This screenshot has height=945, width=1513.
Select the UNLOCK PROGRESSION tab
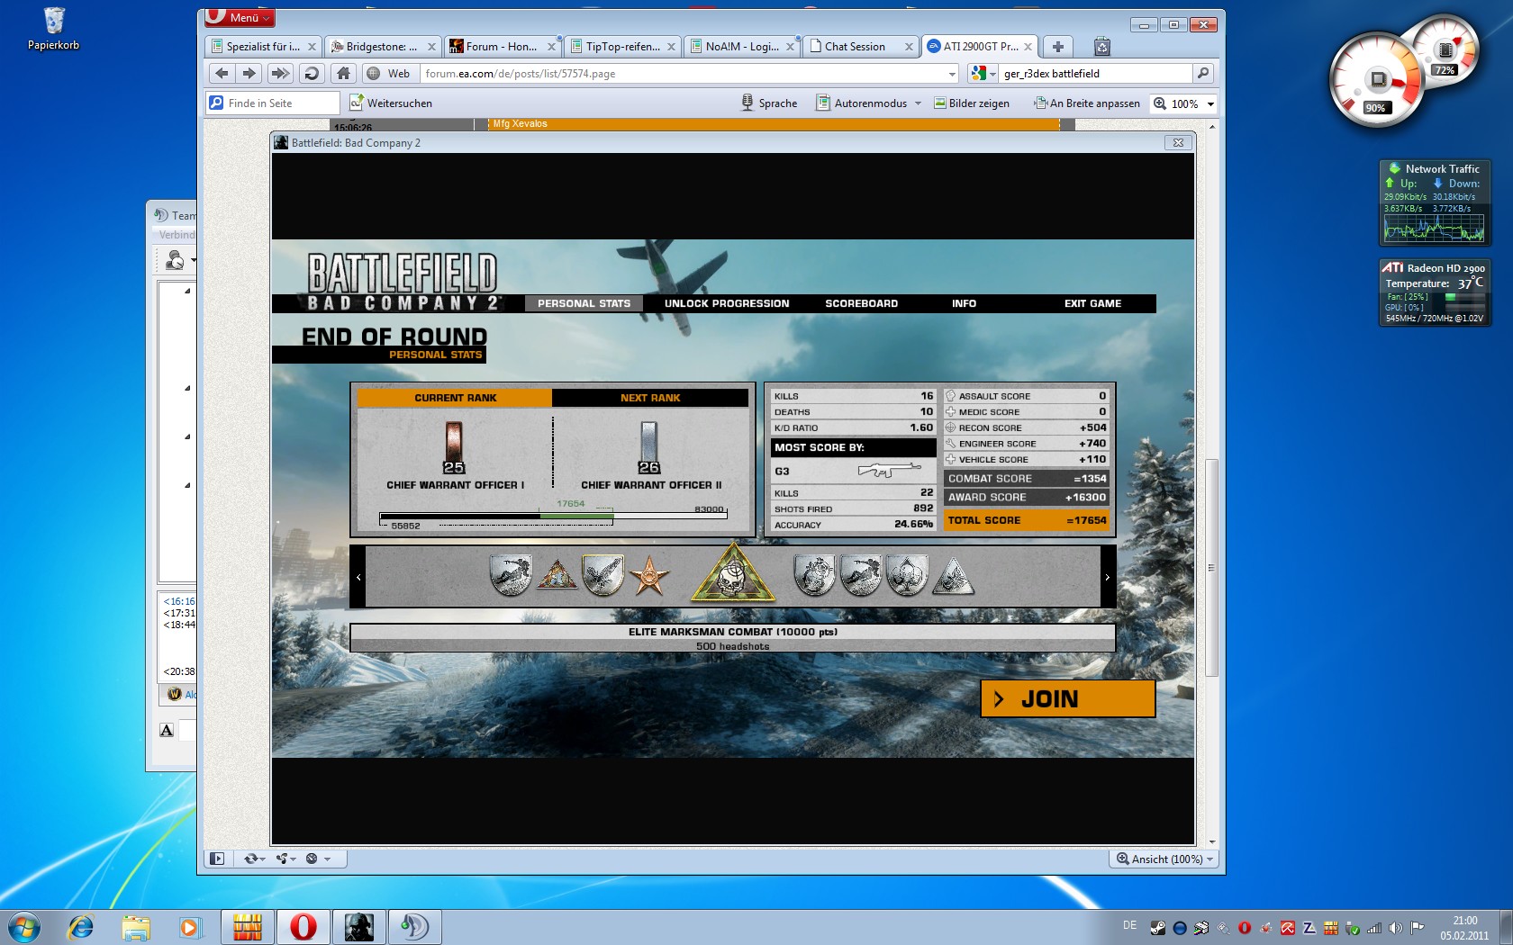[x=727, y=303]
